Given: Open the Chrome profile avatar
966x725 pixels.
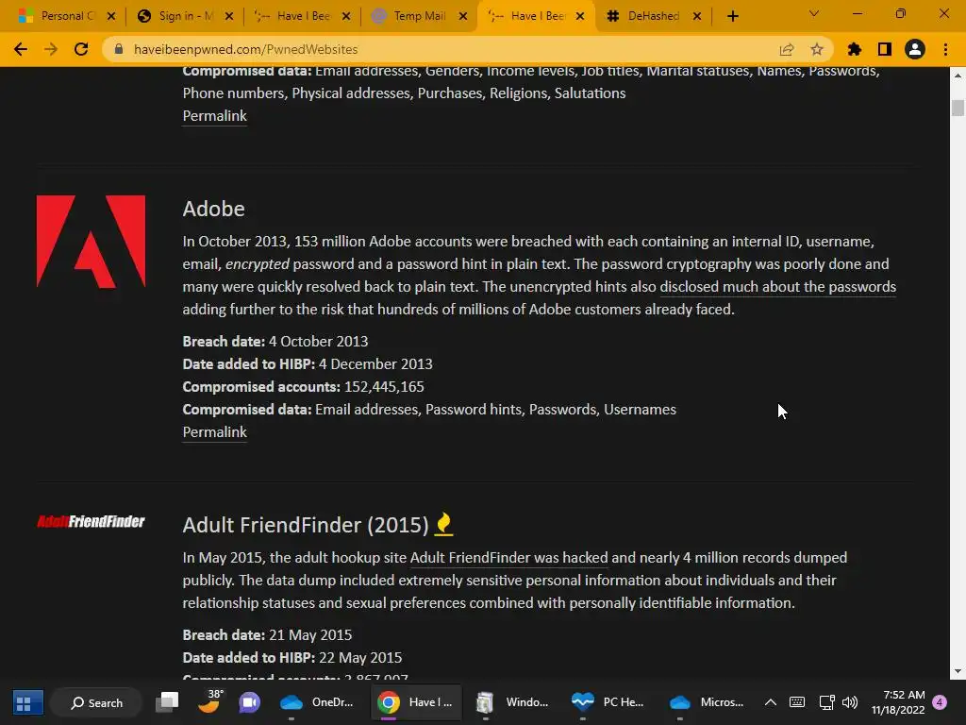Looking at the screenshot, I should 915,49.
